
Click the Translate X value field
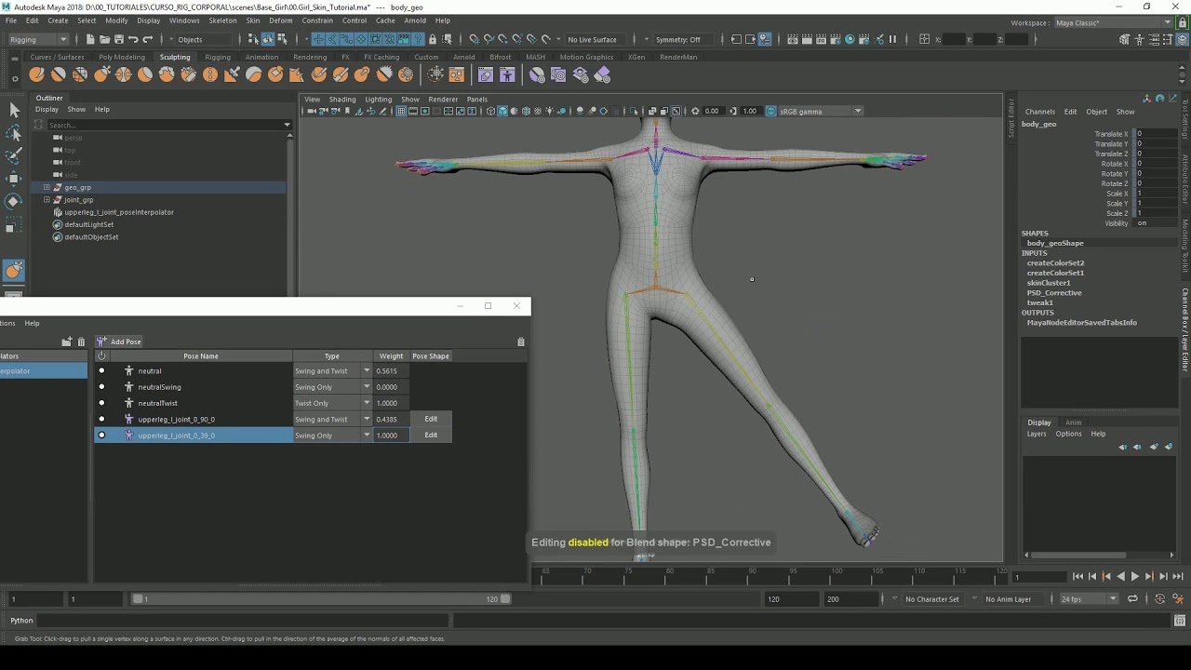1156,134
